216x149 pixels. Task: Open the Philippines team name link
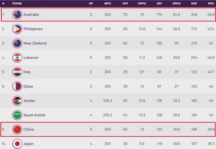coord(33,29)
